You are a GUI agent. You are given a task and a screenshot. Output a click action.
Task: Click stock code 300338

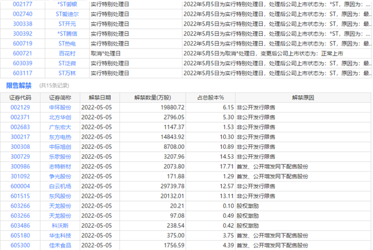click(x=23, y=24)
